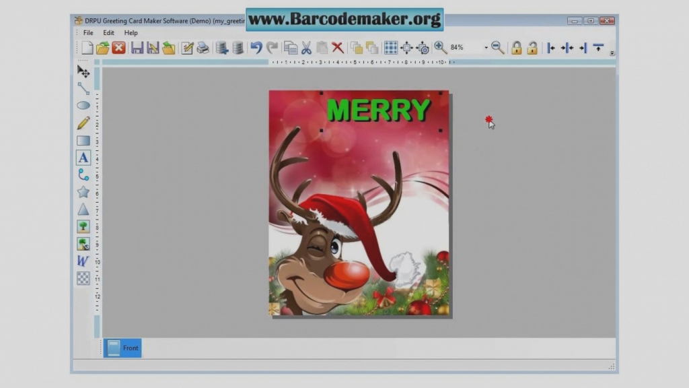Select the Front card page tab
This screenshot has height=388, width=689.
click(122, 348)
